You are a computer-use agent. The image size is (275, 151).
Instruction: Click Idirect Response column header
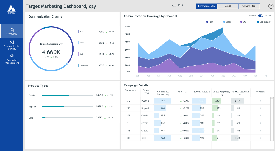click(x=241, y=93)
